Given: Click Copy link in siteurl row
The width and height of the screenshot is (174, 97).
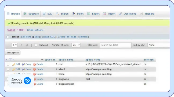Looking at the screenshot, I should (28, 69).
